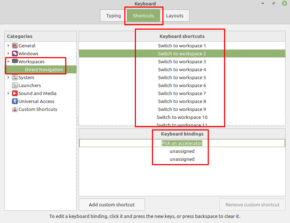
Task: Select Switch to workspace 9
Action: [182, 109]
